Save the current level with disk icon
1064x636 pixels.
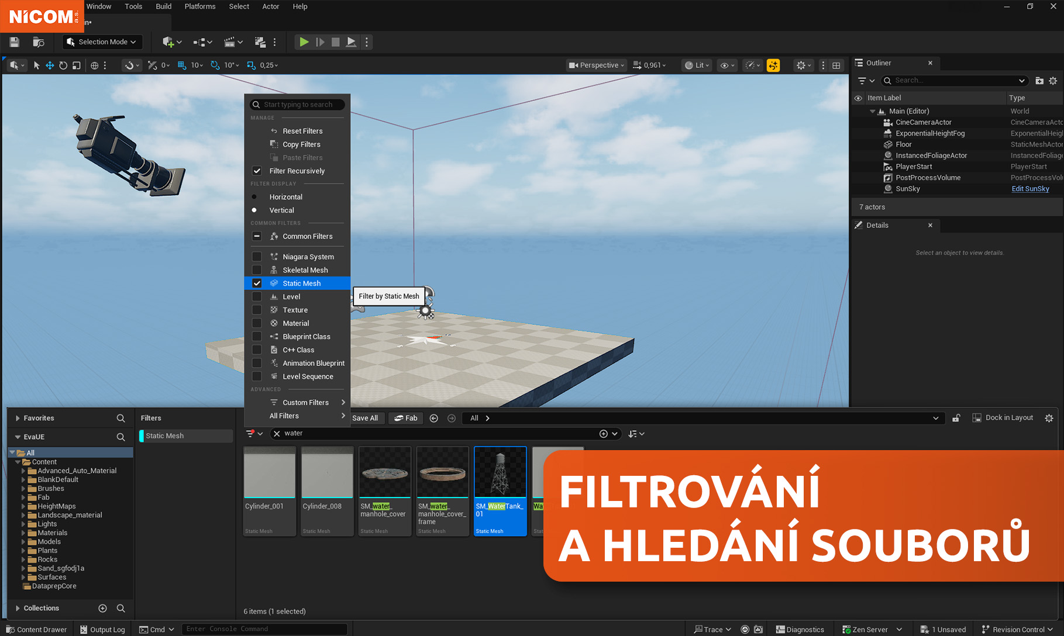coord(15,42)
